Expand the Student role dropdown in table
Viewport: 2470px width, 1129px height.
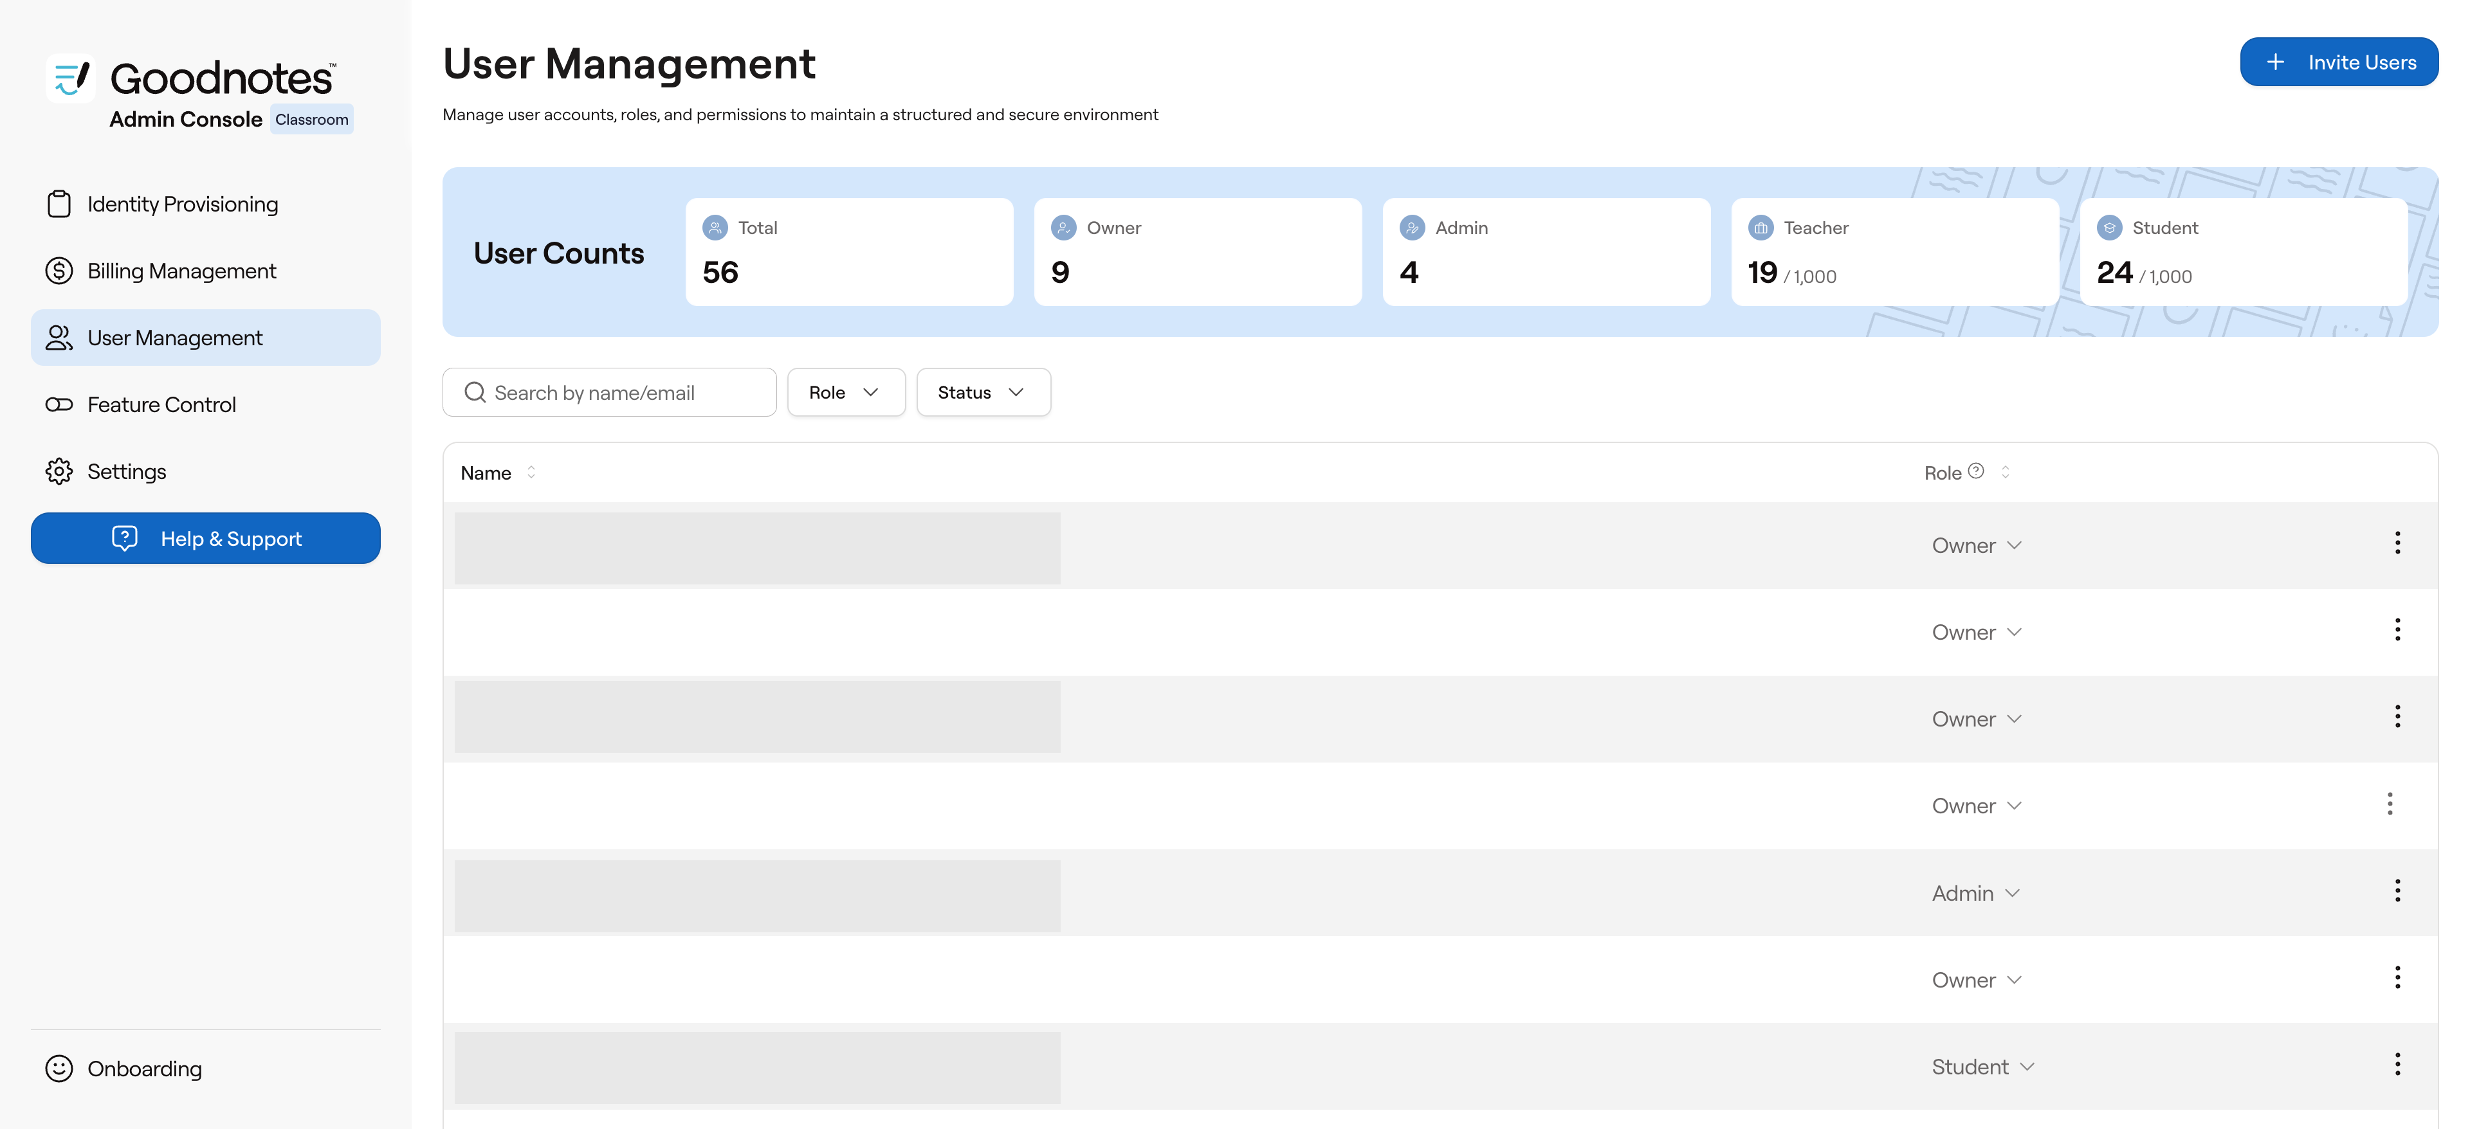(1982, 1067)
